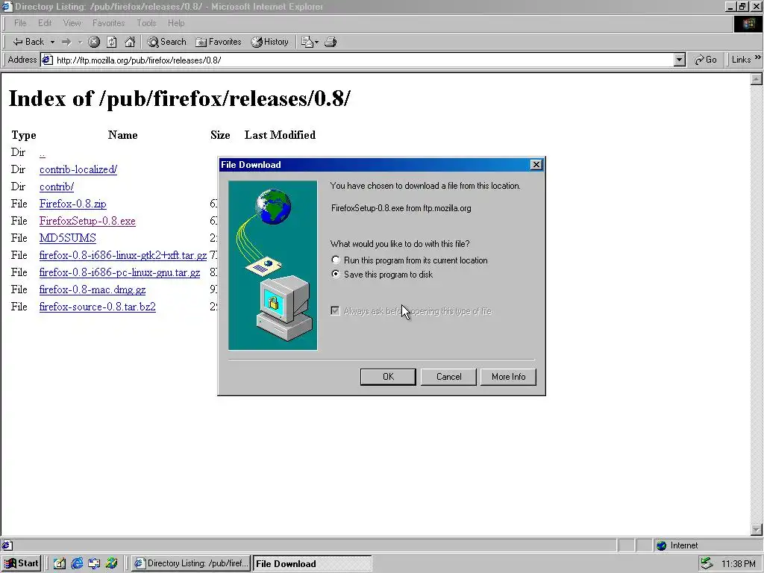Click the More Info button
Image resolution: width=764 pixels, height=573 pixels.
pyautogui.click(x=508, y=377)
